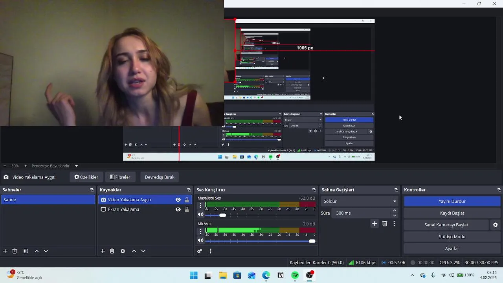Select the Sahne scene
Viewport: 503px width, 283px height.
48,200
